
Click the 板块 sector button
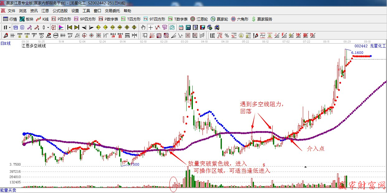coord(26,19)
